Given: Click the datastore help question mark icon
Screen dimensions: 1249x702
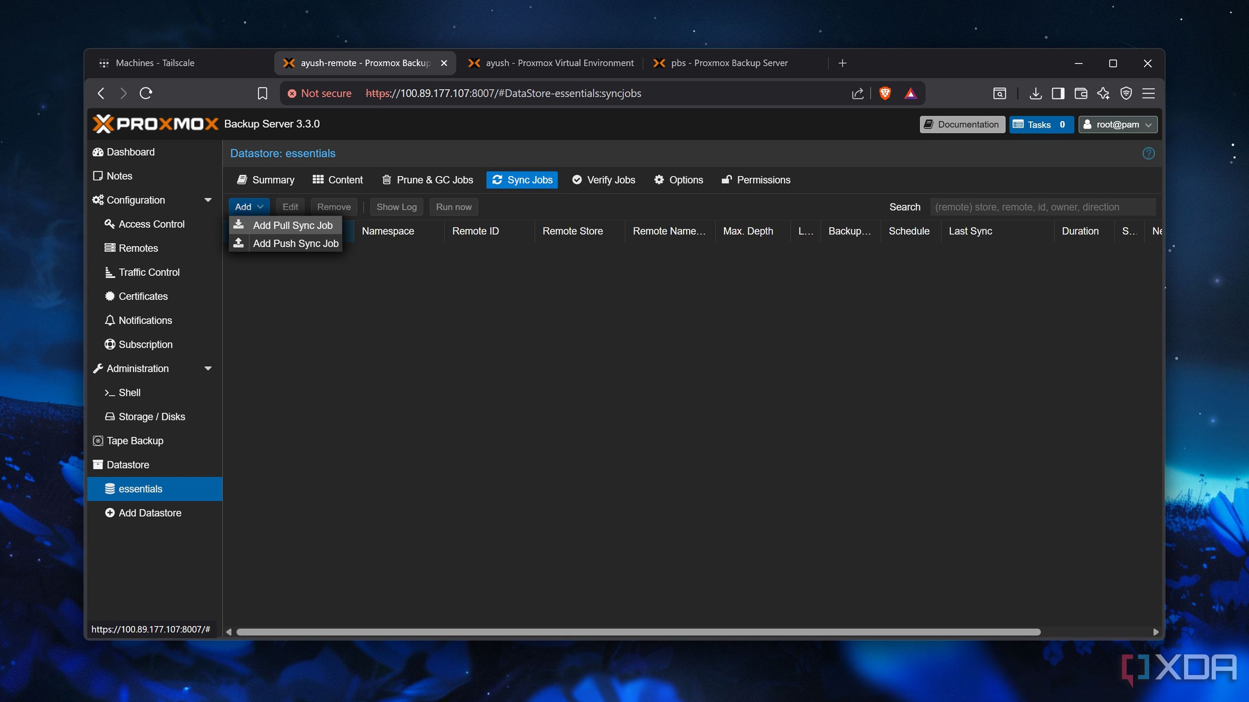Looking at the screenshot, I should (x=1148, y=154).
